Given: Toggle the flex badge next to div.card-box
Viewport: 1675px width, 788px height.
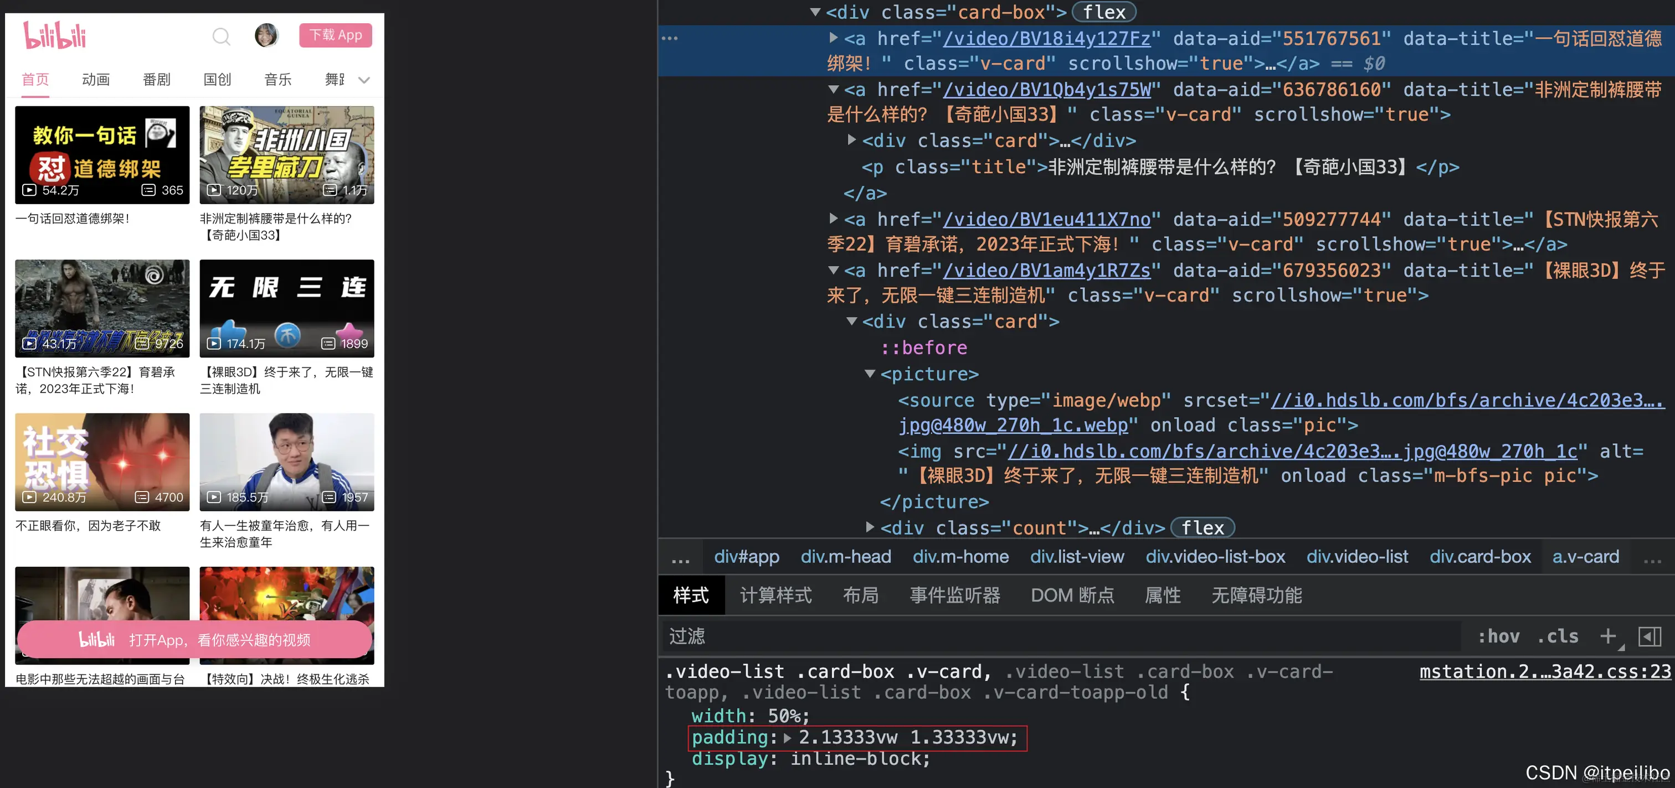Looking at the screenshot, I should (1103, 12).
